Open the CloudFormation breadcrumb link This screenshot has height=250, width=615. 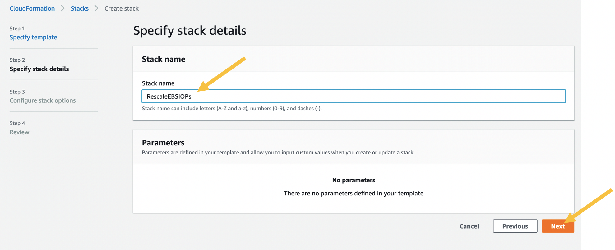click(x=32, y=8)
